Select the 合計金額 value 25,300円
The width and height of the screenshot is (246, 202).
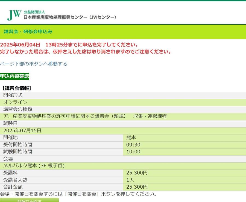pos(137,187)
